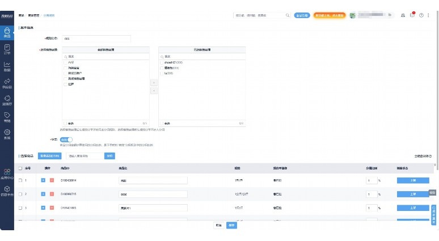Tick the header checkbox of the goods table
439x241 pixels.
[x=20, y=168]
